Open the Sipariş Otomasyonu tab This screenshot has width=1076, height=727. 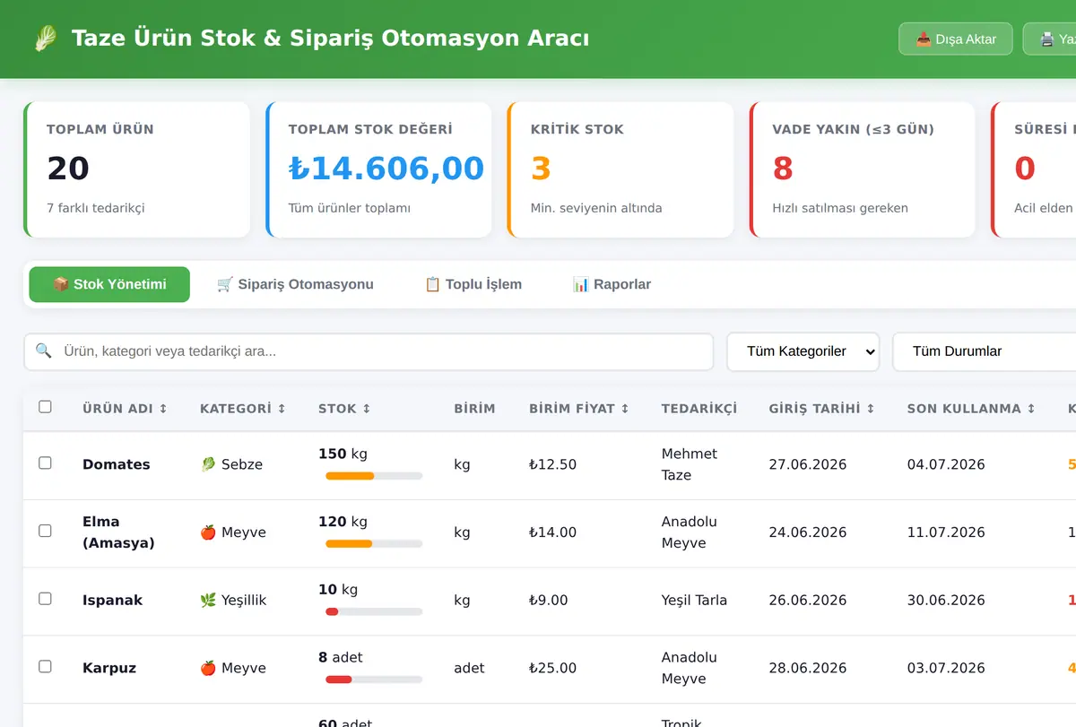pos(295,284)
